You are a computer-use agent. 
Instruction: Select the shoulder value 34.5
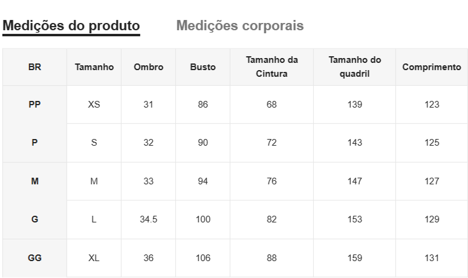(149, 219)
